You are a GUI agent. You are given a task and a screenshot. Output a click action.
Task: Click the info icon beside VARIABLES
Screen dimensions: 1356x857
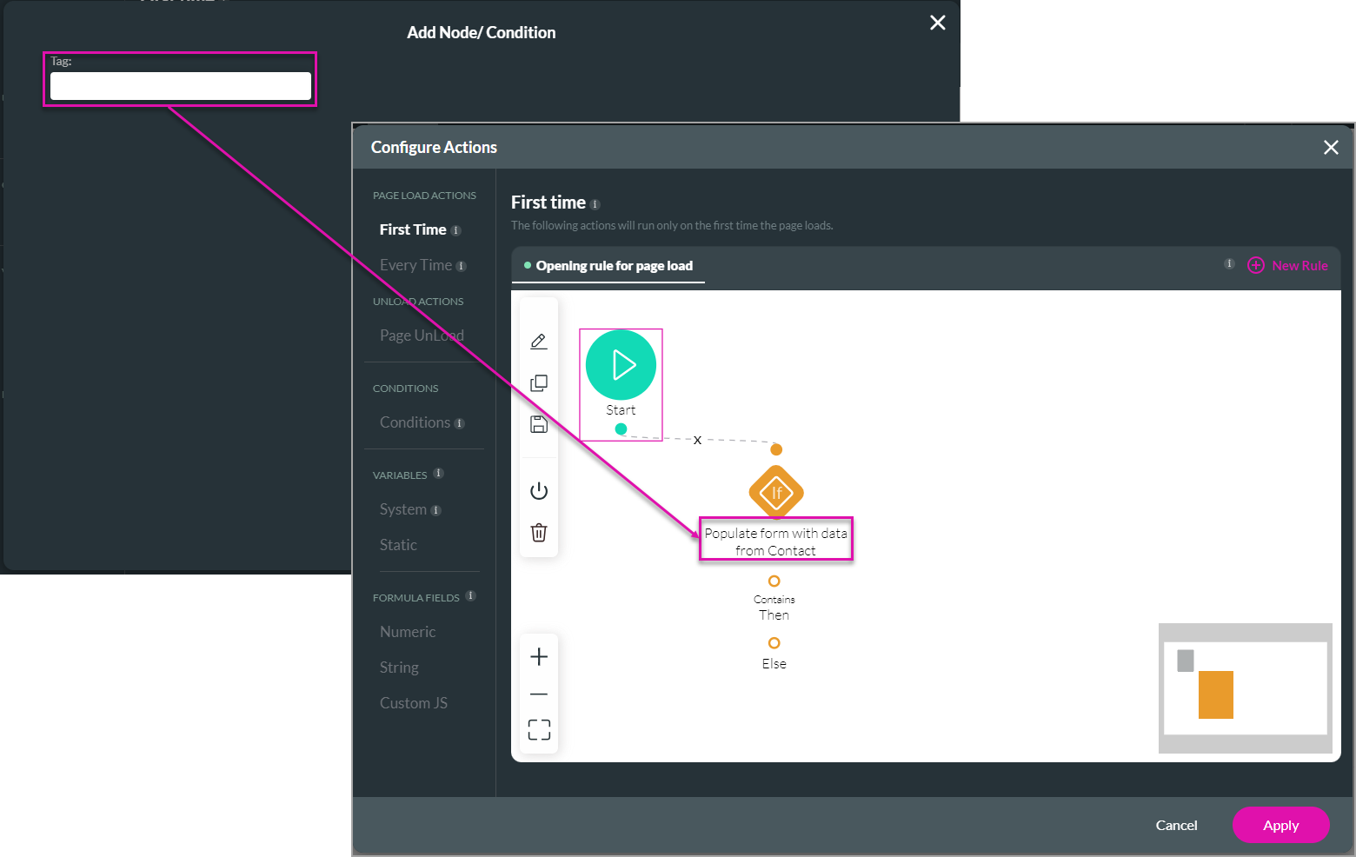439,474
